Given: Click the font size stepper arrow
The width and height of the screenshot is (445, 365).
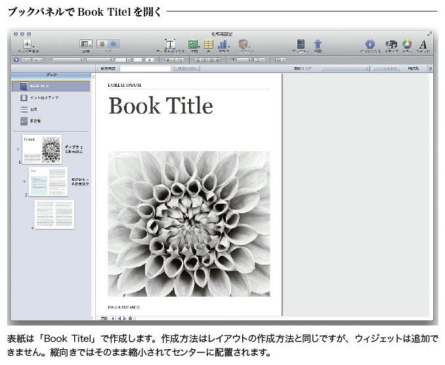Looking at the screenshot, I should [x=129, y=60].
